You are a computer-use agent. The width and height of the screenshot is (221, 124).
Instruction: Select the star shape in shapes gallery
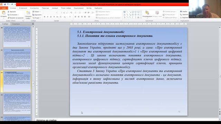pos(138,17)
